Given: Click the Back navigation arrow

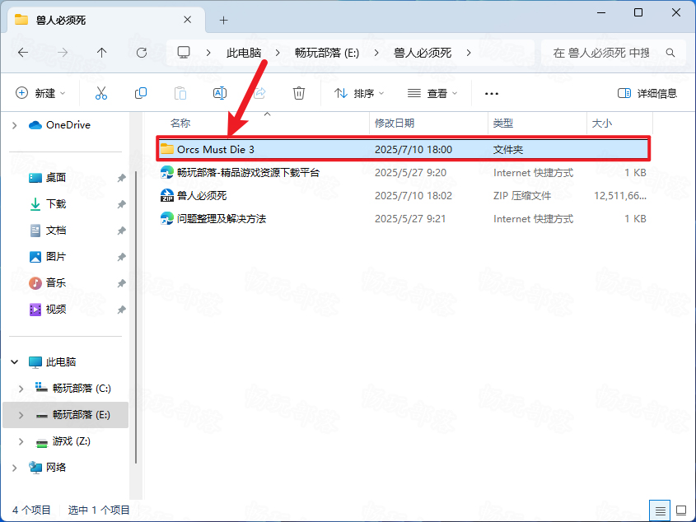Looking at the screenshot, I should click(23, 53).
